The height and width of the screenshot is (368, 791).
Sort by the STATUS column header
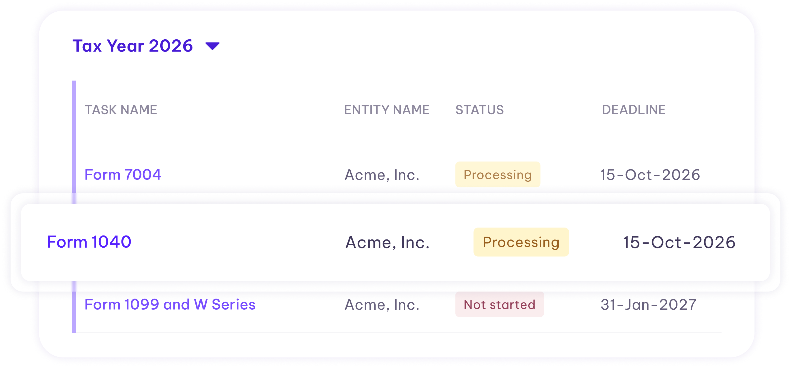479,110
